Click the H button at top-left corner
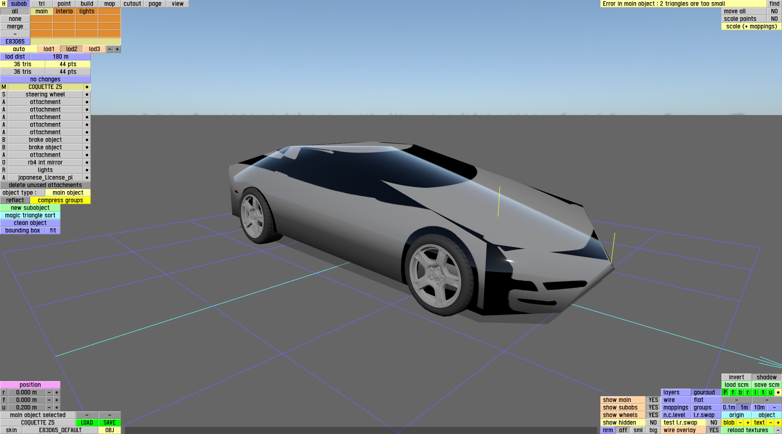This screenshot has height=434, width=782. (4, 4)
